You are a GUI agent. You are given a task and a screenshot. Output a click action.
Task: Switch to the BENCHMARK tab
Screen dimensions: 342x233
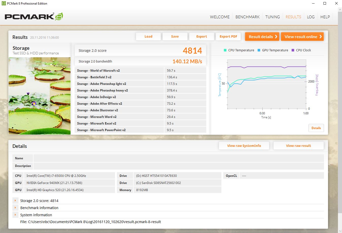pos(247,17)
